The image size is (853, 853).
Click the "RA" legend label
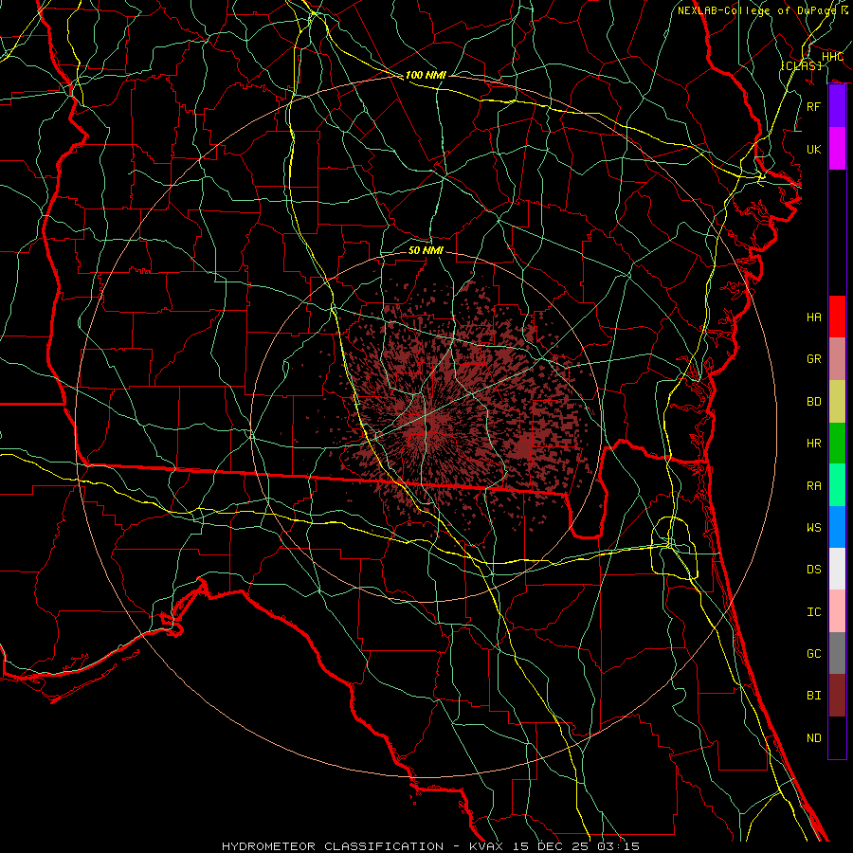tap(813, 485)
